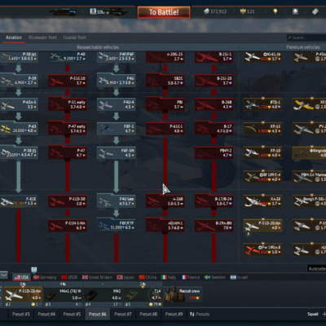Select the P-40 aircraft card
The image size is (326, 326).
(x=68, y=57)
